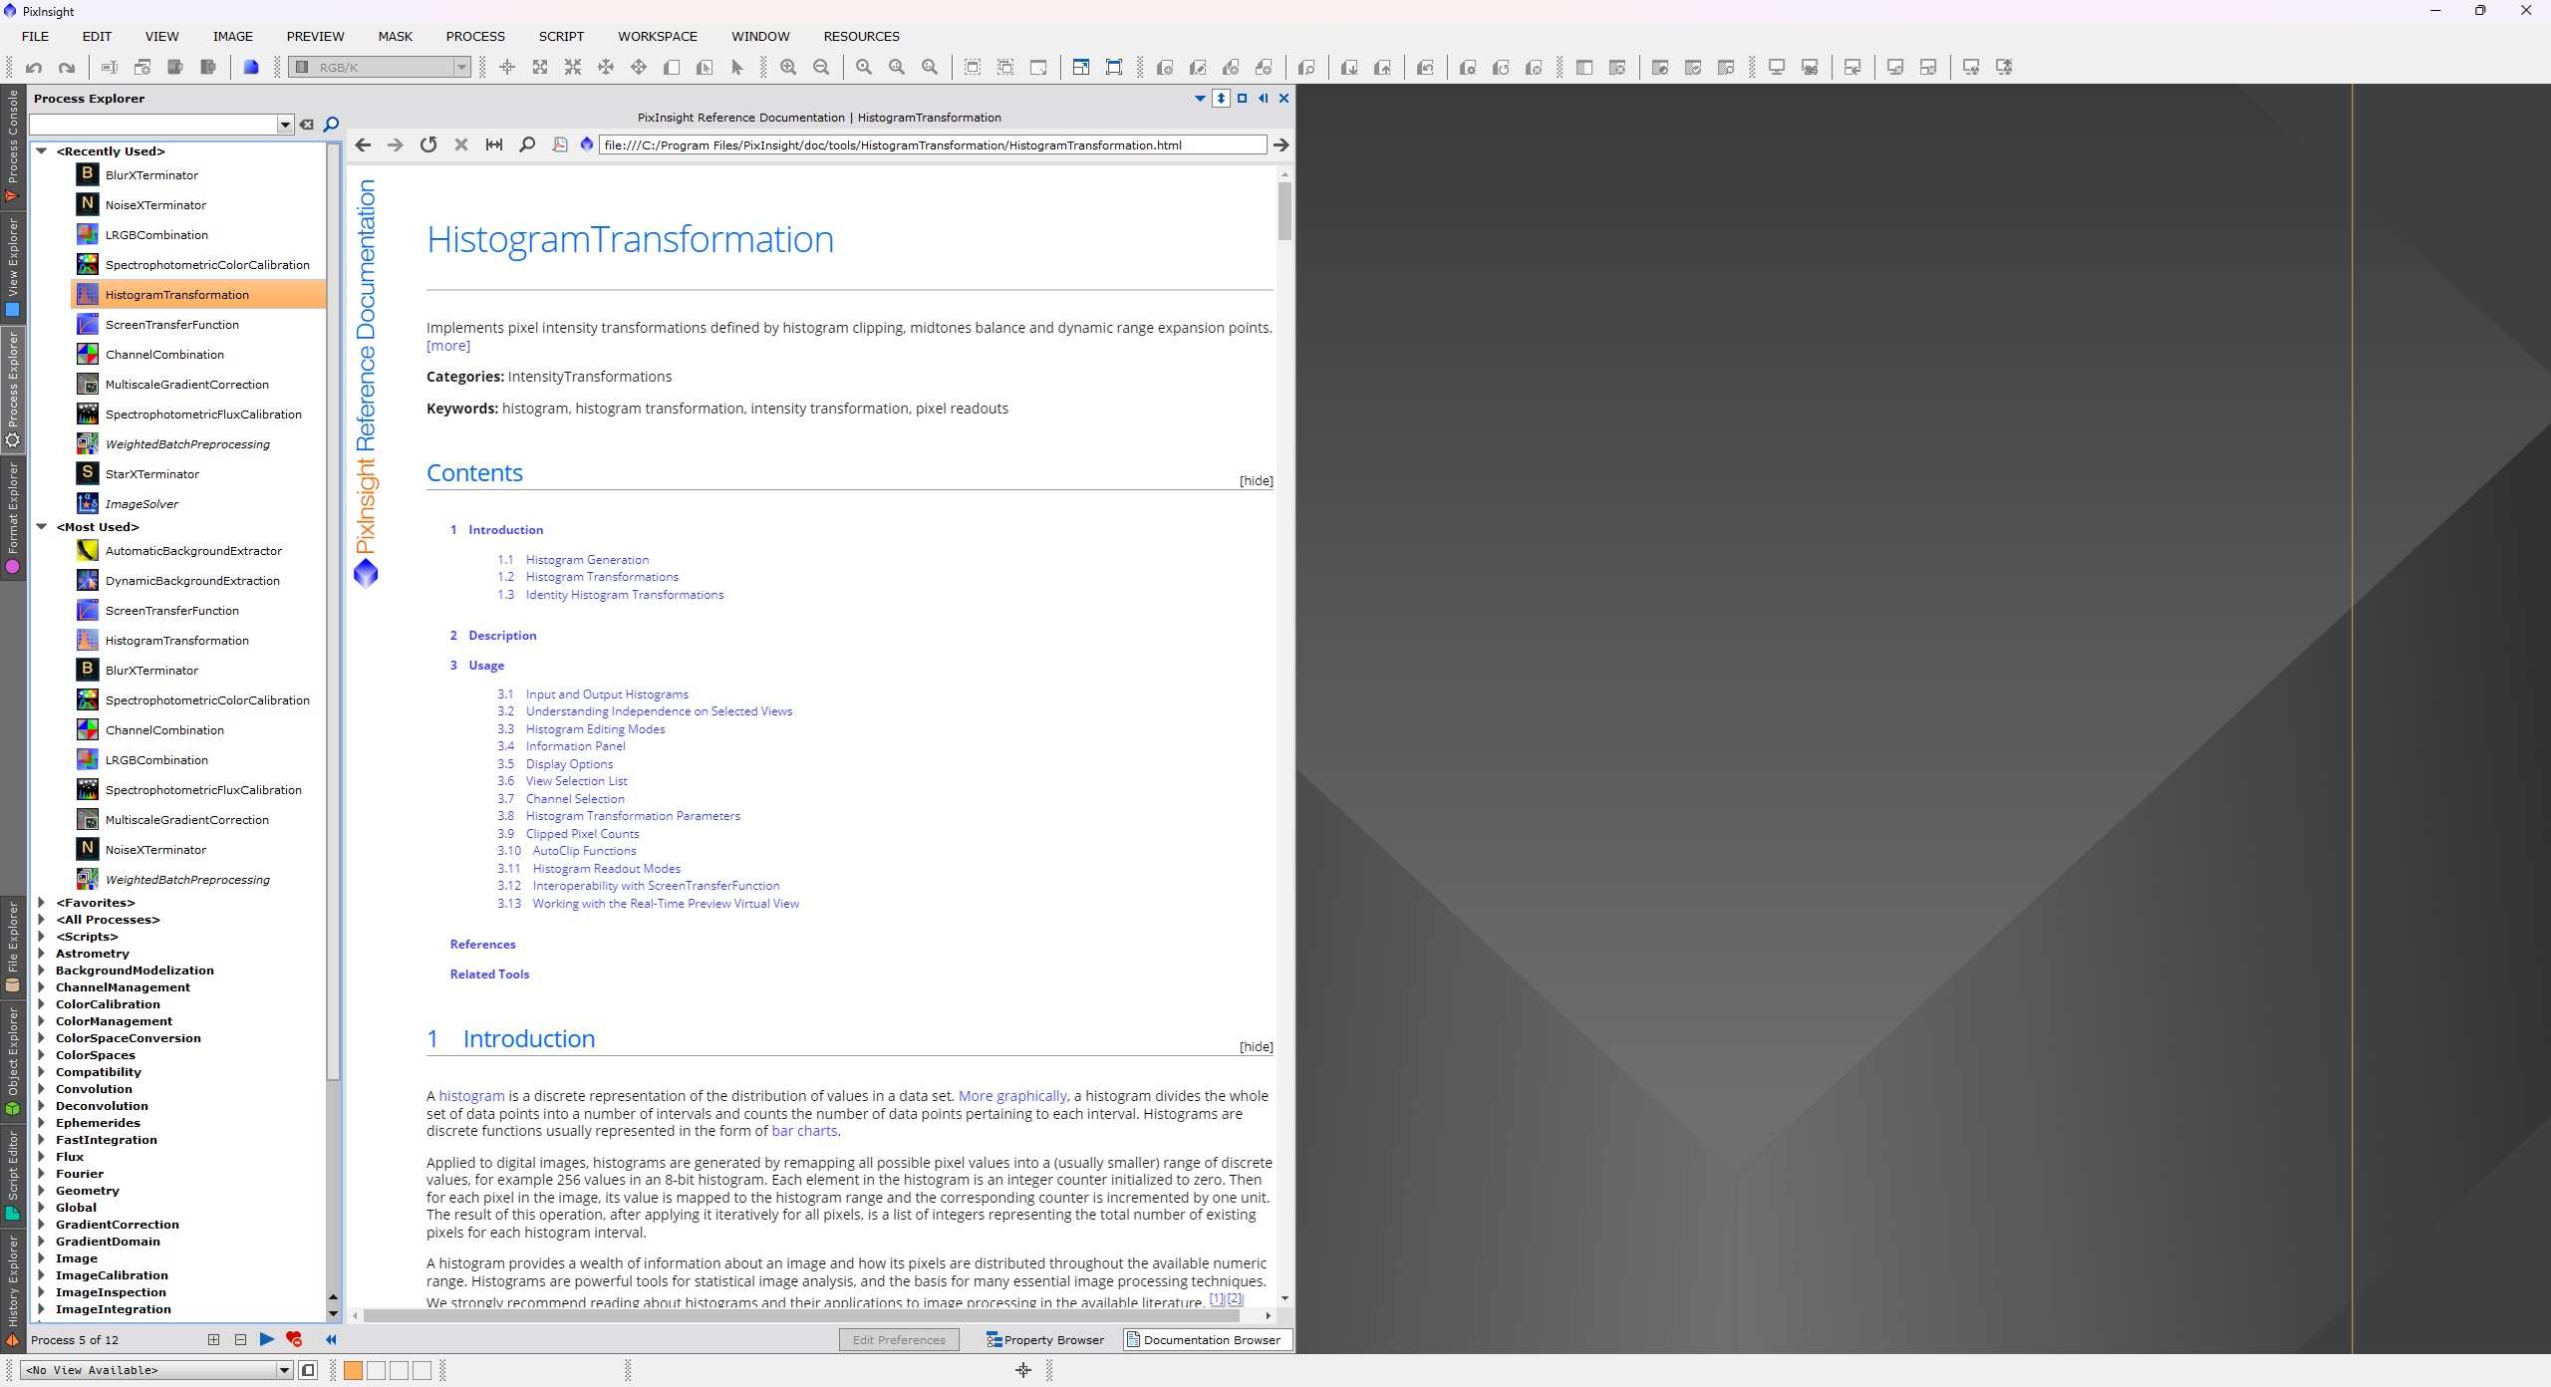
Task: Open the Histogram Generation contents link
Action: (587, 559)
